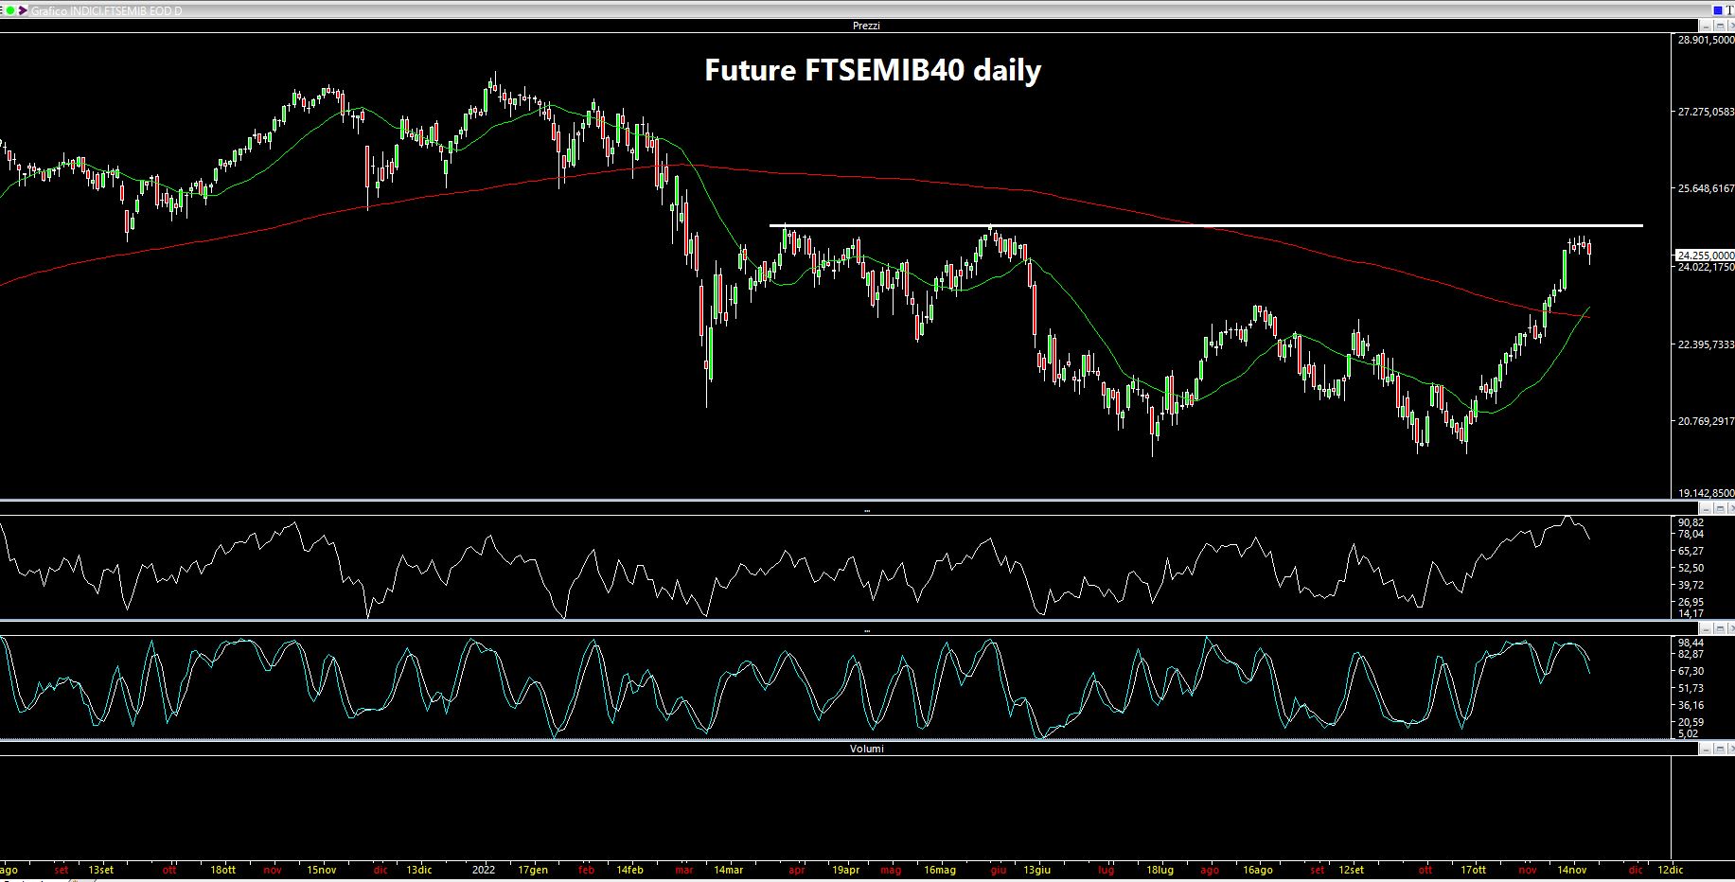Click the 12set date marker
This screenshot has width=1735, height=882.
point(1351,870)
